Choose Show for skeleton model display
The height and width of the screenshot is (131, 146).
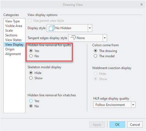pyautogui.click(x=31, y=78)
